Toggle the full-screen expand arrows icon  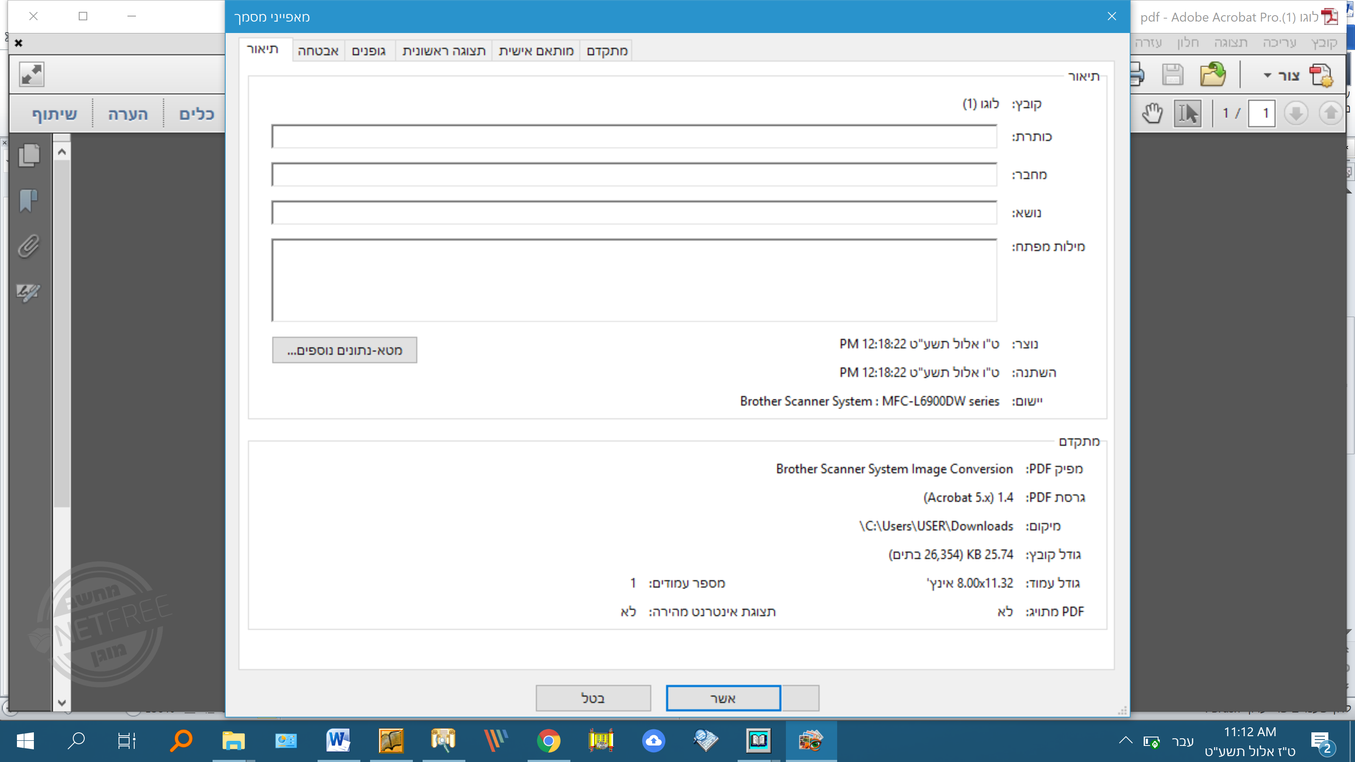32,75
